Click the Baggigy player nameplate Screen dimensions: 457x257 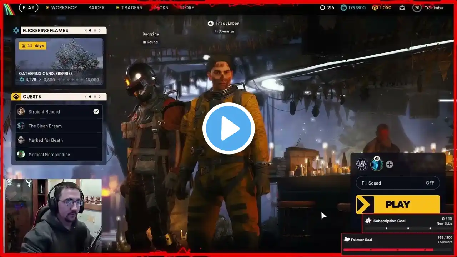(151, 34)
